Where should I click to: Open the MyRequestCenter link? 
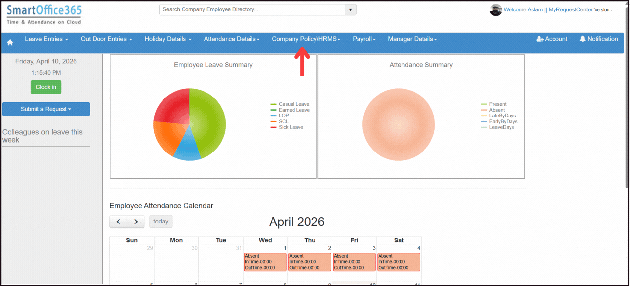pyautogui.click(x=570, y=10)
